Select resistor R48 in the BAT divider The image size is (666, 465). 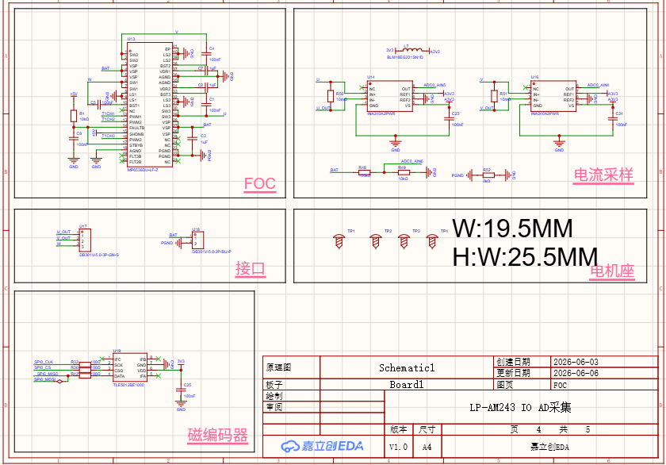coord(365,172)
